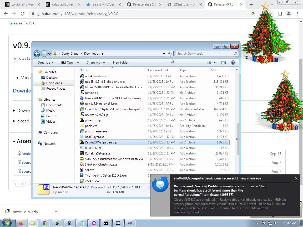Click the New folder button
The image size is (303, 227).
[x=120, y=63]
